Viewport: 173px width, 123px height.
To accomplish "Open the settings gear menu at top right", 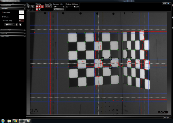I will (164, 3).
